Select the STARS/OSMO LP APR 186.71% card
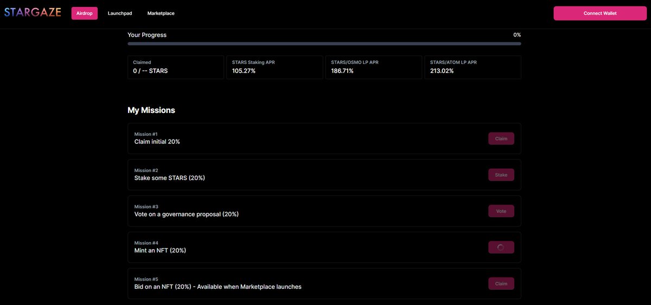This screenshot has width=651, height=305. pyautogui.click(x=374, y=67)
